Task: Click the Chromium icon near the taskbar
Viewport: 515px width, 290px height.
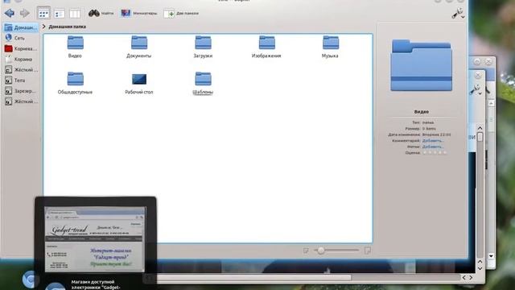Action: tap(30, 280)
